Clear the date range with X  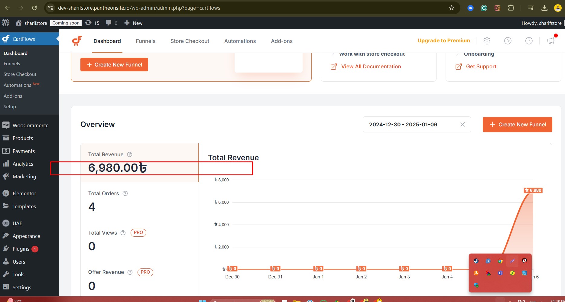(463, 125)
